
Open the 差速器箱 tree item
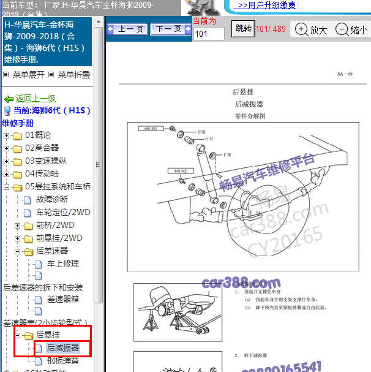63,300
